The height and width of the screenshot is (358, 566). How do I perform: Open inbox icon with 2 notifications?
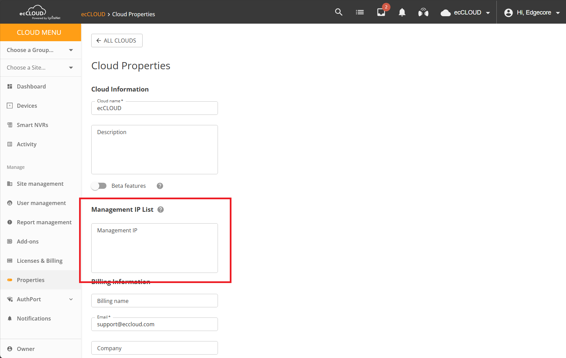381,12
